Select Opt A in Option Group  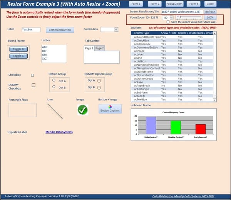coord(54,81)
